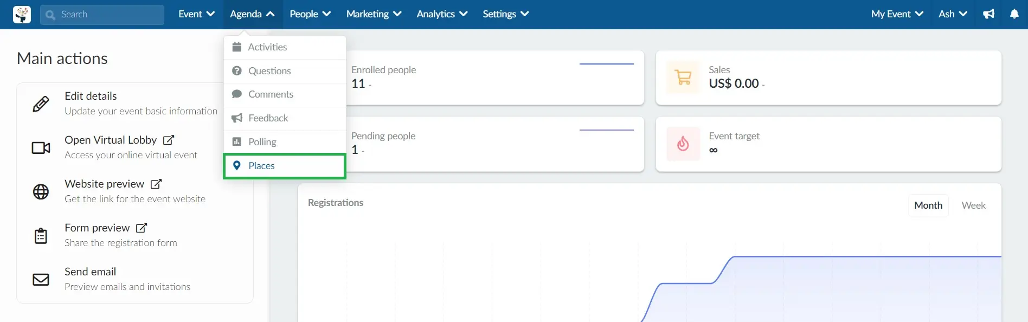Click the search magnifier icon

[50, 15]
